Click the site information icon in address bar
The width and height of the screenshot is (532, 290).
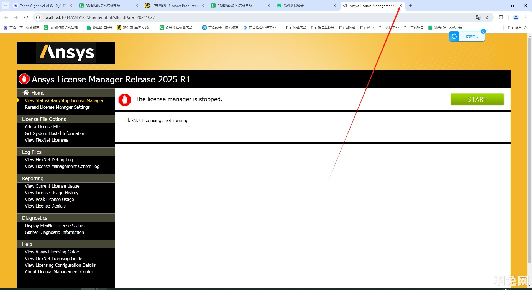[x=38, y=17]
